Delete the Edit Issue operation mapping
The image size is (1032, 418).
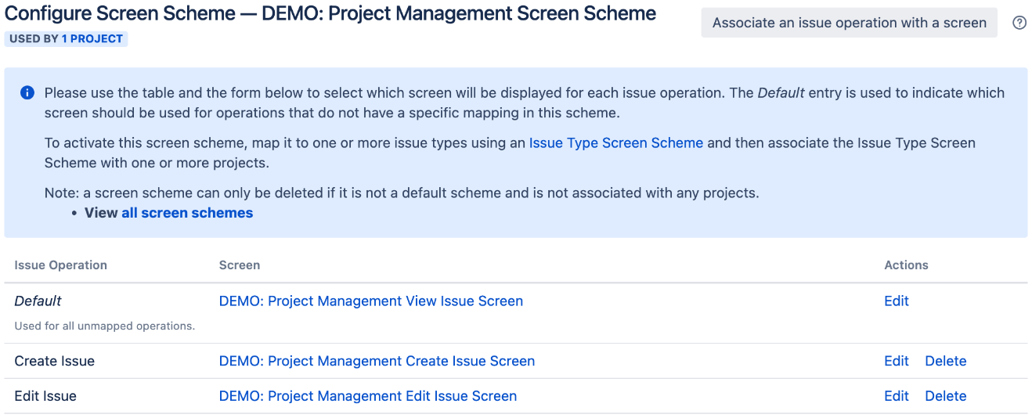tap(946, 396)
